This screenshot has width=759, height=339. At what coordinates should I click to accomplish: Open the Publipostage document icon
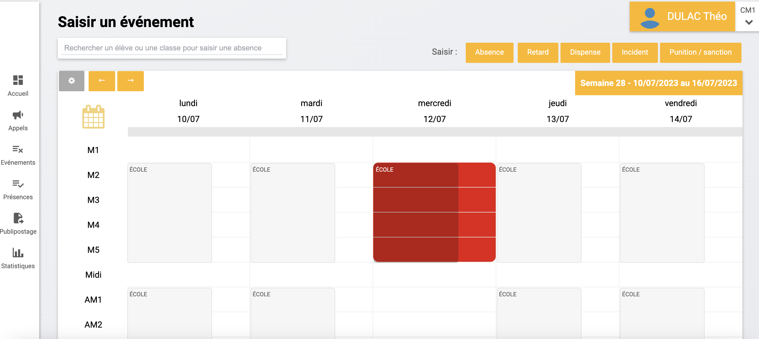tap(18, 218)
